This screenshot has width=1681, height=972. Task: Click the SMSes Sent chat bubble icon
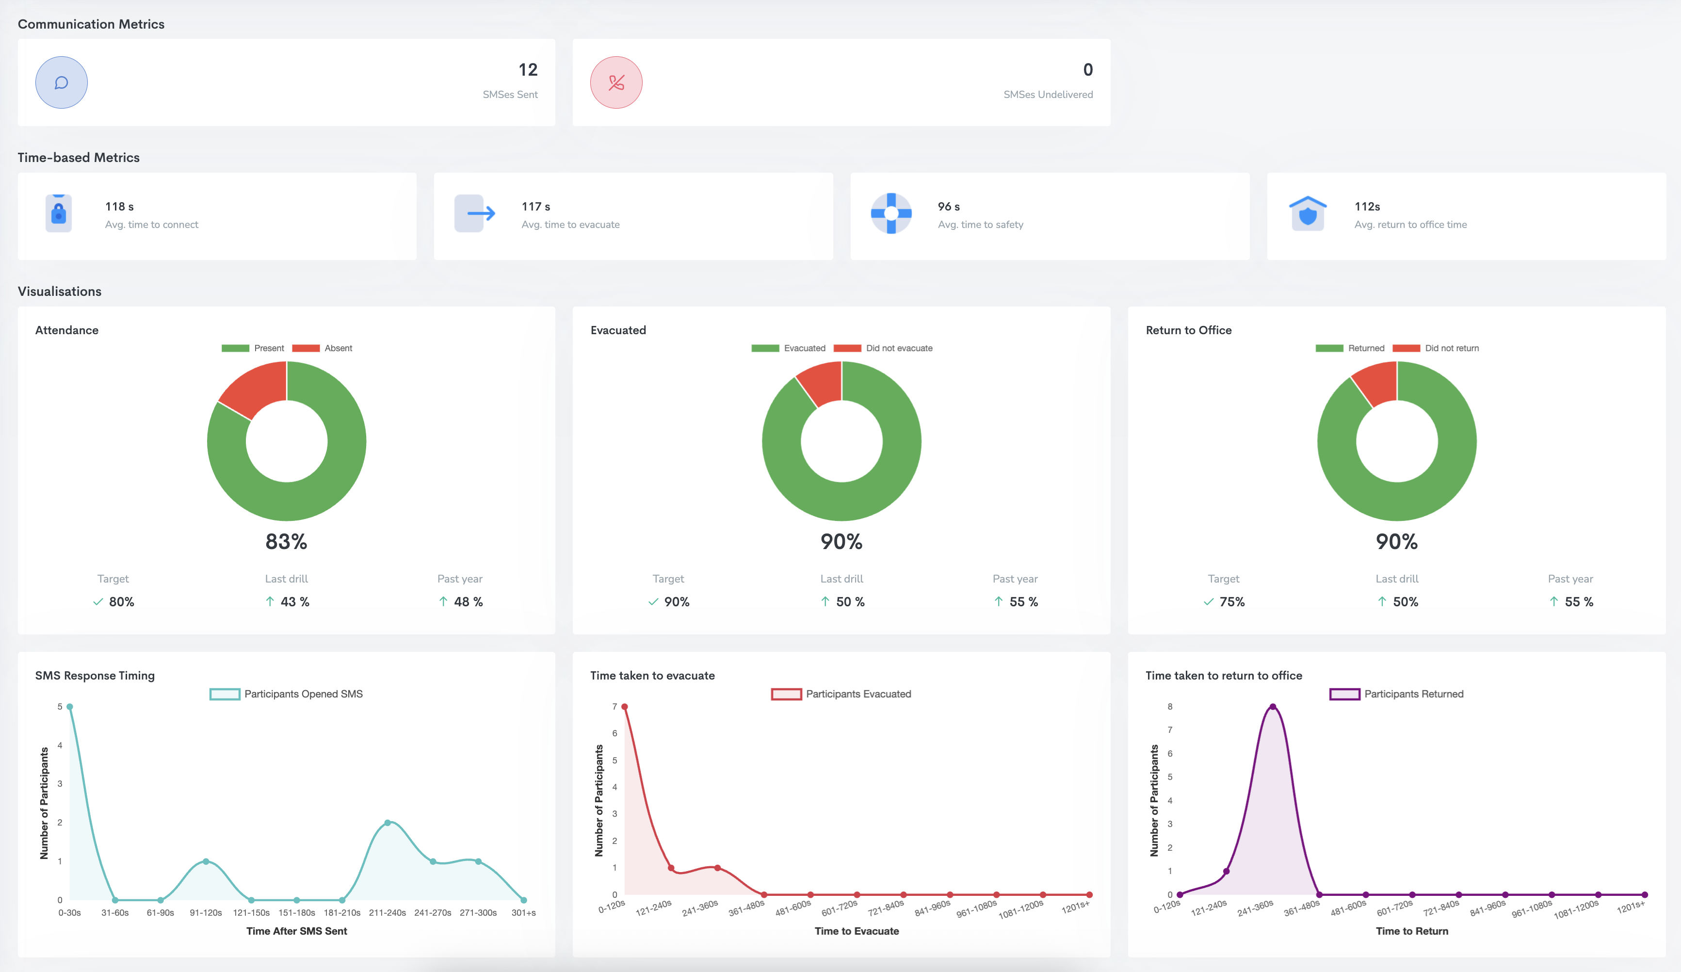pyautogui.click(x=62, y=82)
